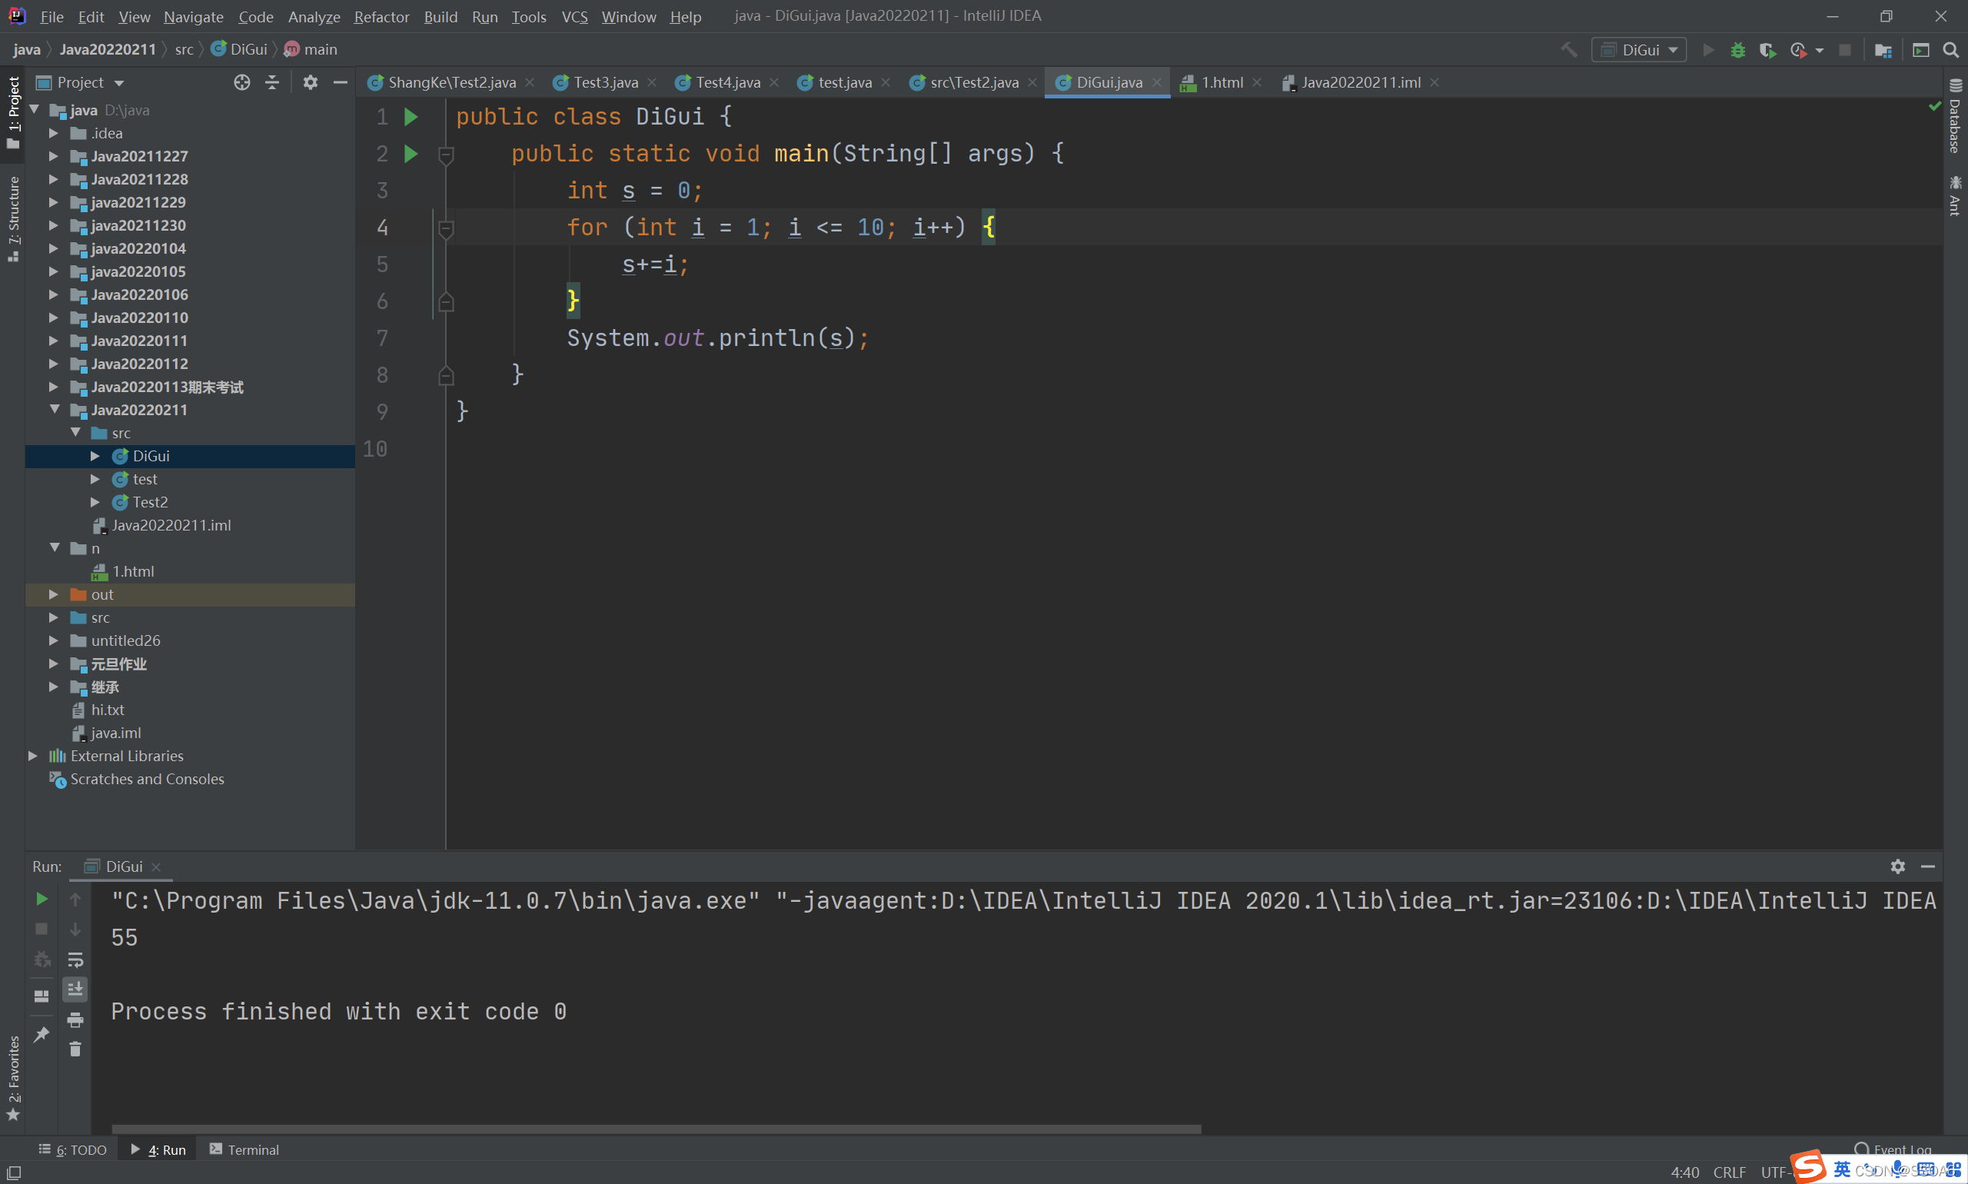Pin the Run tab
Image resolution: width=1968 pixels, height=1184 pixels.
(42, 1034)
